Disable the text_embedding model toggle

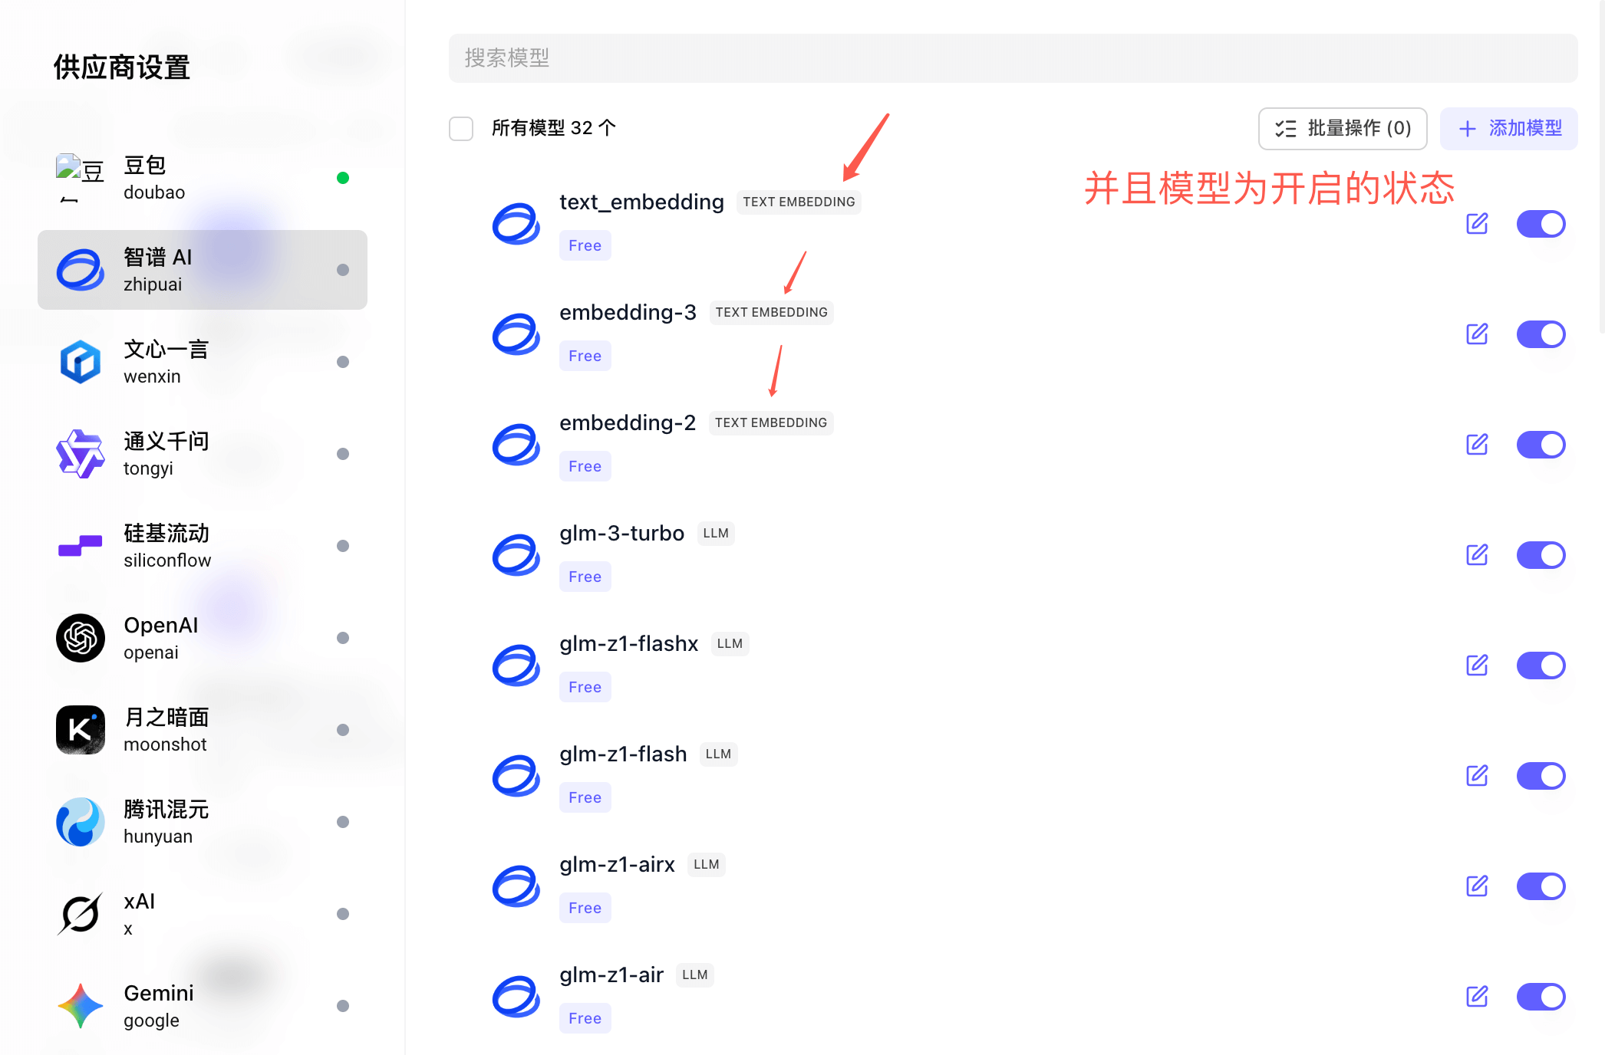click(x=1541, y=223)
